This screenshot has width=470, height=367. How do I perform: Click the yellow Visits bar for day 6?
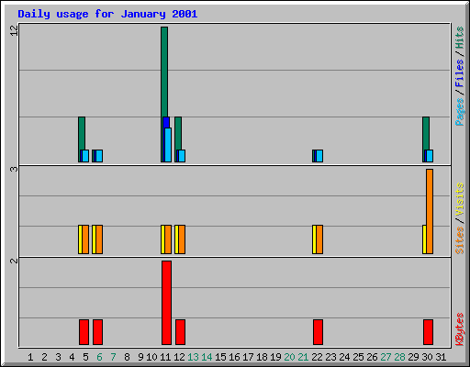point(94,239)
